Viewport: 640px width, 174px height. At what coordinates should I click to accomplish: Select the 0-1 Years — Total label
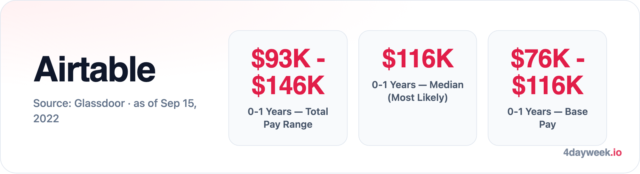(x=288, y=111)
